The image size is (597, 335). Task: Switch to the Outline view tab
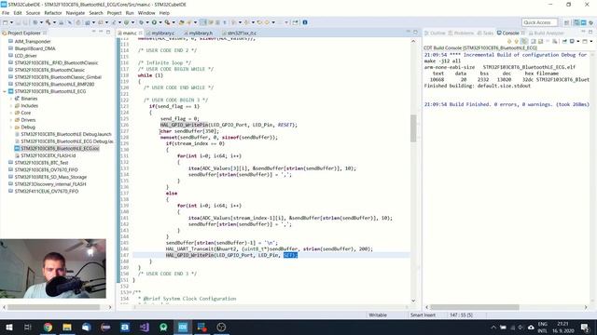[x=435, y=33]
